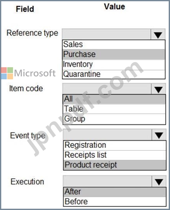
Task: Click the Microsoft logo icon
Action: 7,73
